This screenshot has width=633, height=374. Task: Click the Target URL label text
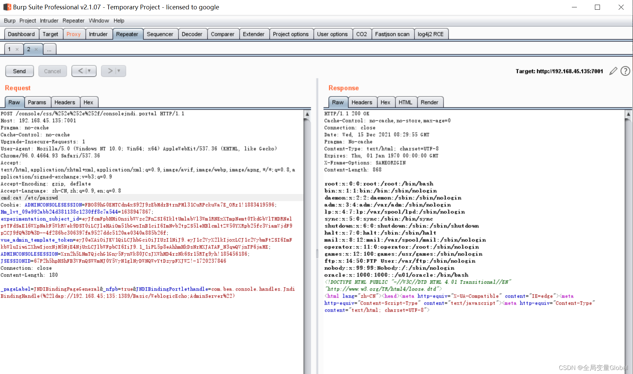559,71
